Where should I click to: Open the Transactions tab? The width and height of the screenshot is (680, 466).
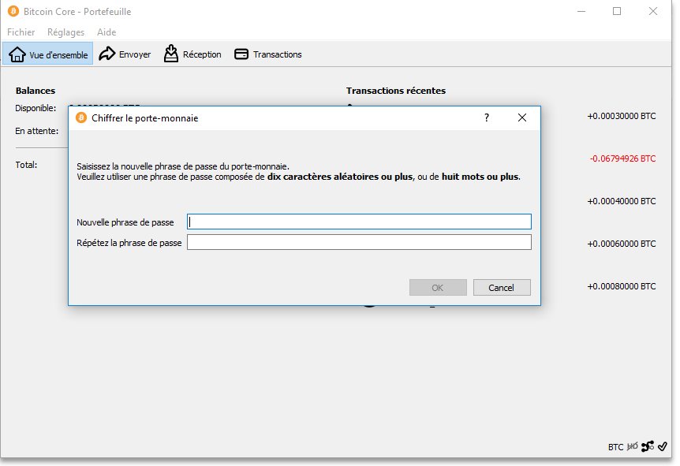tap(268, 54)
